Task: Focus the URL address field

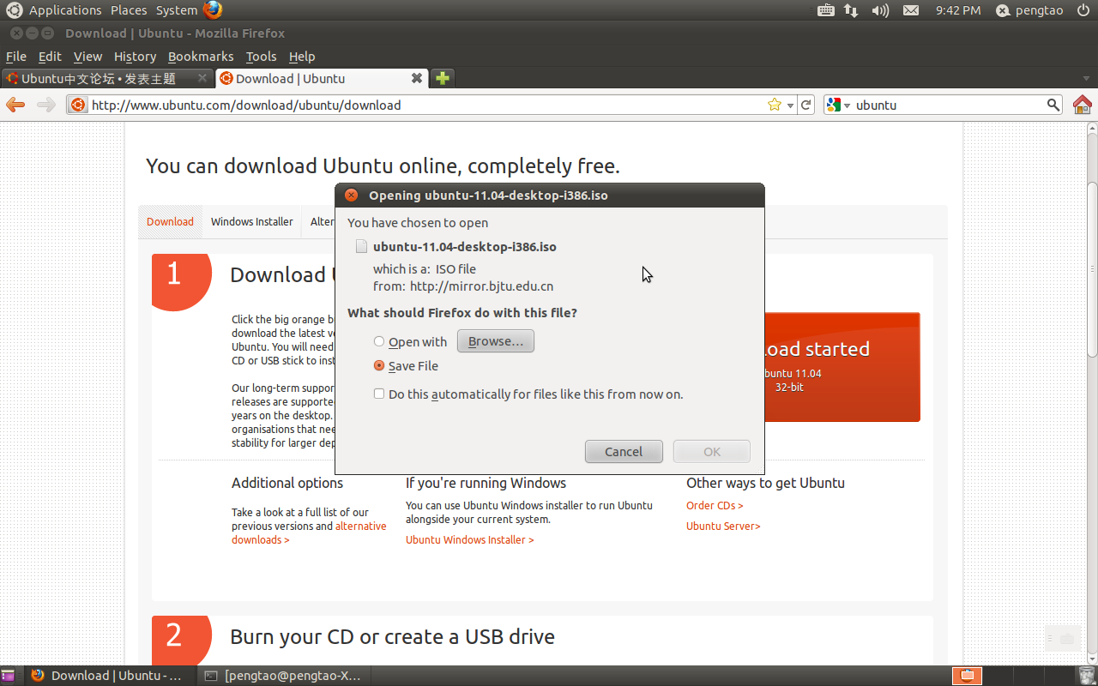Action: tap(426, 105)
